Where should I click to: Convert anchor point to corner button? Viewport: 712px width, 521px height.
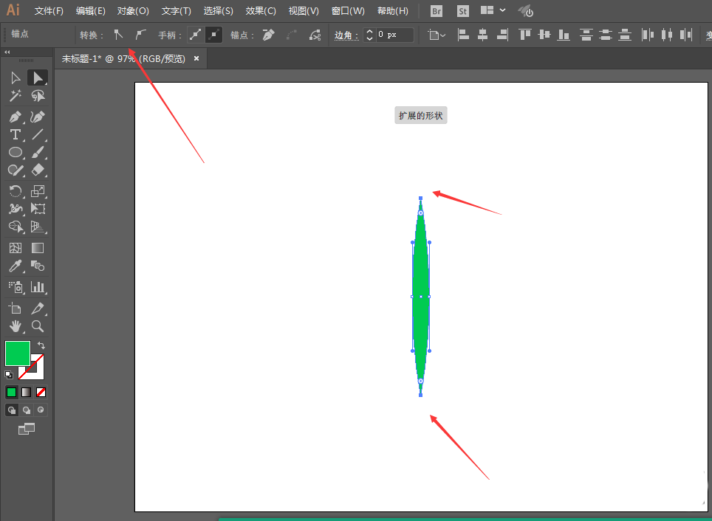coord(118,35)
